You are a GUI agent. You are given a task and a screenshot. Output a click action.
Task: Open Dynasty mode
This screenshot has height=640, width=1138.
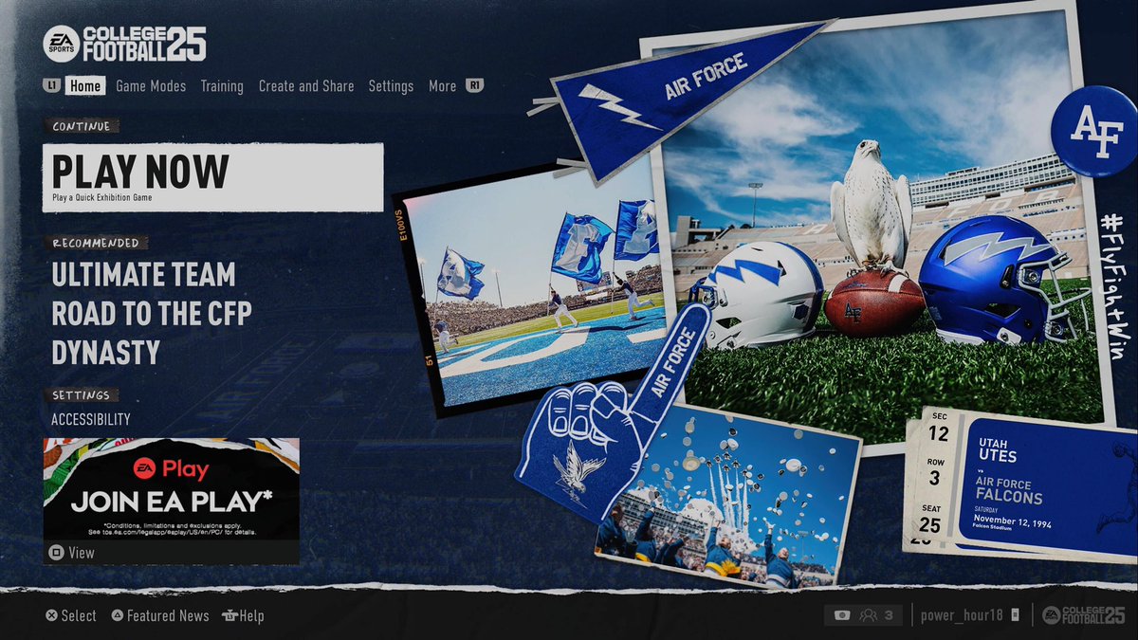click(105, 353)
